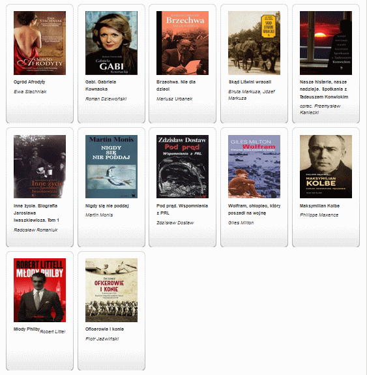Viewport: 367px width, 375px height.
Task: Open the Ogród Afrodyty book cover
Action: [x=40, y=43]
